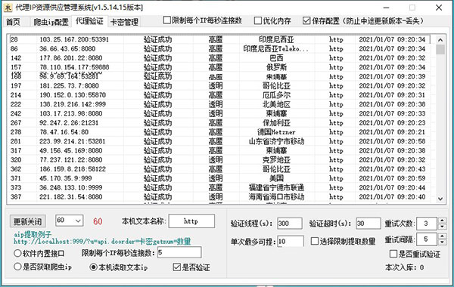
Task: Select row with IP 77.237.121.22:8080
Action: 219,159
